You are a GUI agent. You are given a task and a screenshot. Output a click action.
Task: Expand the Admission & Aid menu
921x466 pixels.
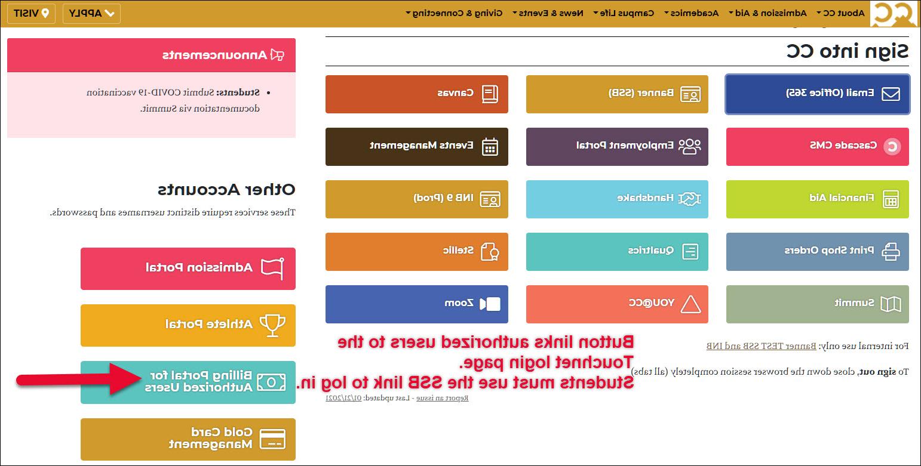coord(767,13)
